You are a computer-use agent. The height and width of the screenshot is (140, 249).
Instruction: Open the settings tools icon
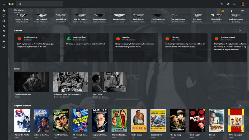228,4
